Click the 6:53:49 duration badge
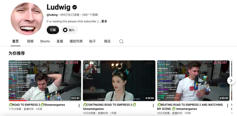237x116 pixels. (224, 98)
